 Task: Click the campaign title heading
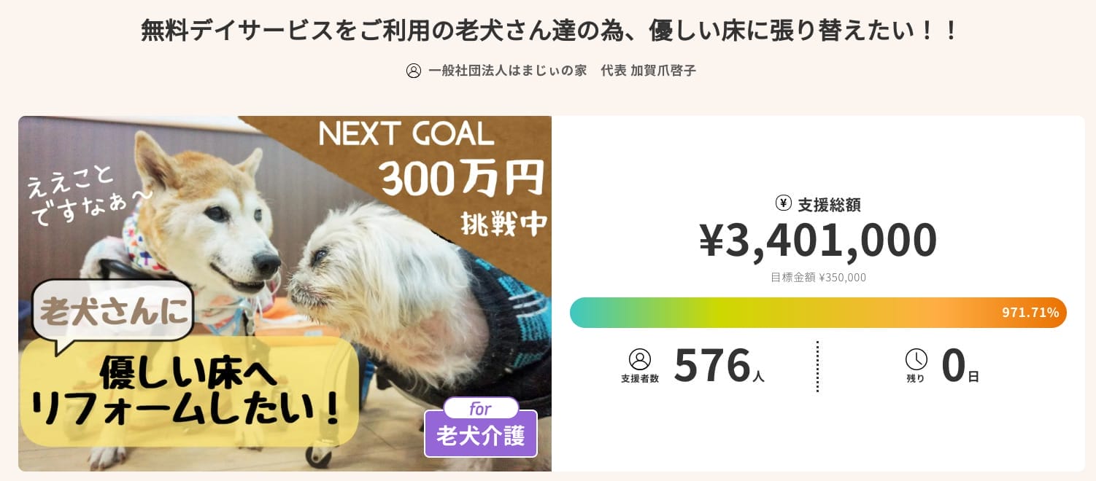(548, 31)
